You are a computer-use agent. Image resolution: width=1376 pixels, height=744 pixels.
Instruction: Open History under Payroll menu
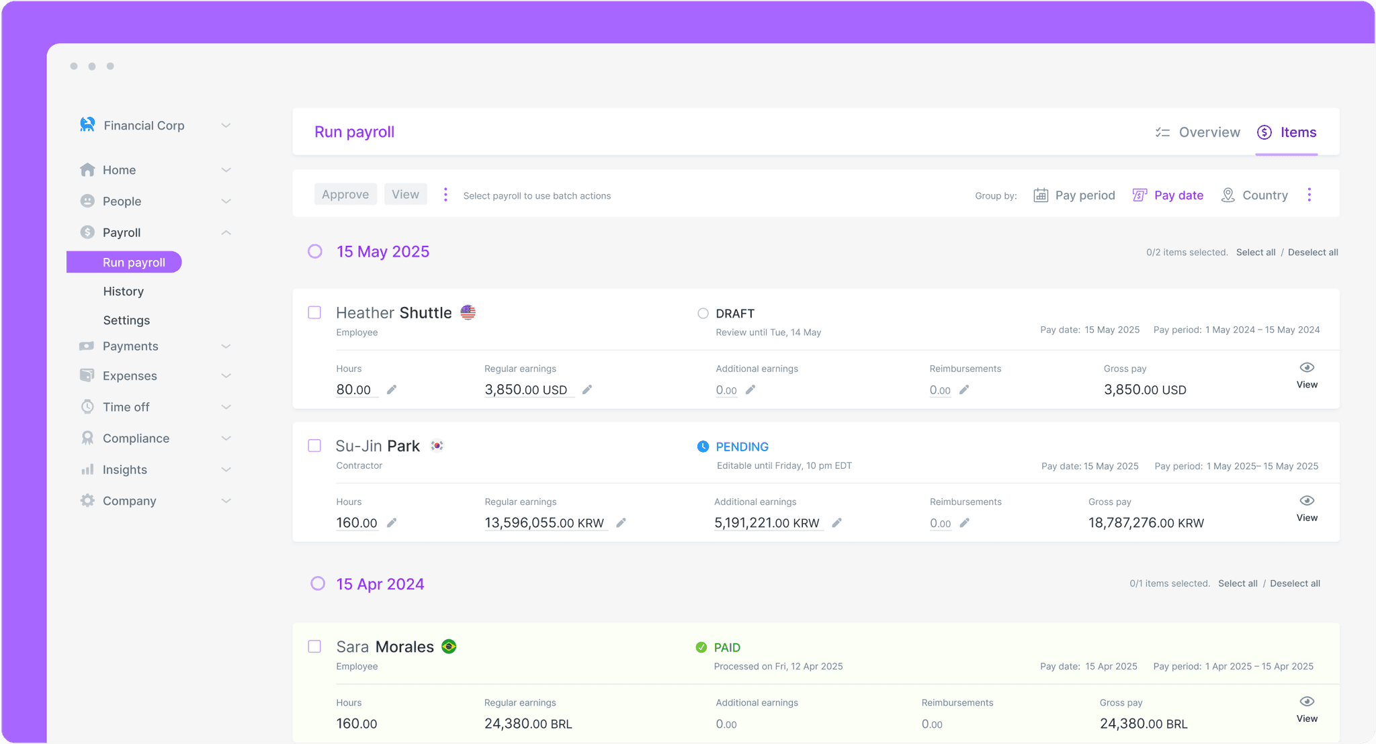coord(124,291)
